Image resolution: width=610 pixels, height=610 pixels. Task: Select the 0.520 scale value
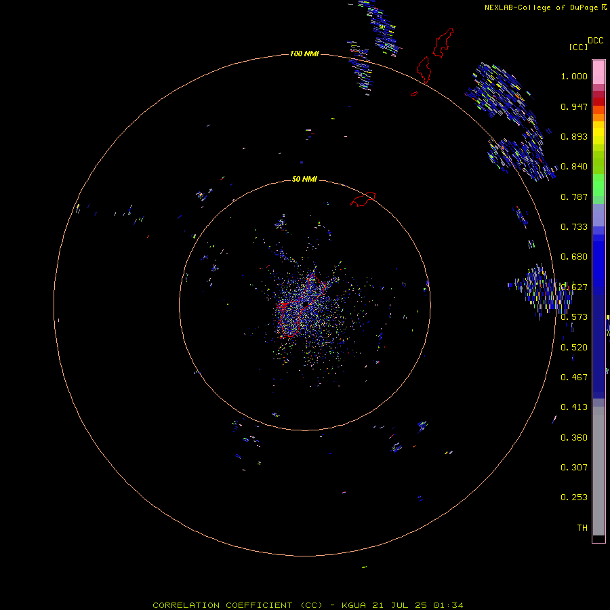[x=574, y=348]
